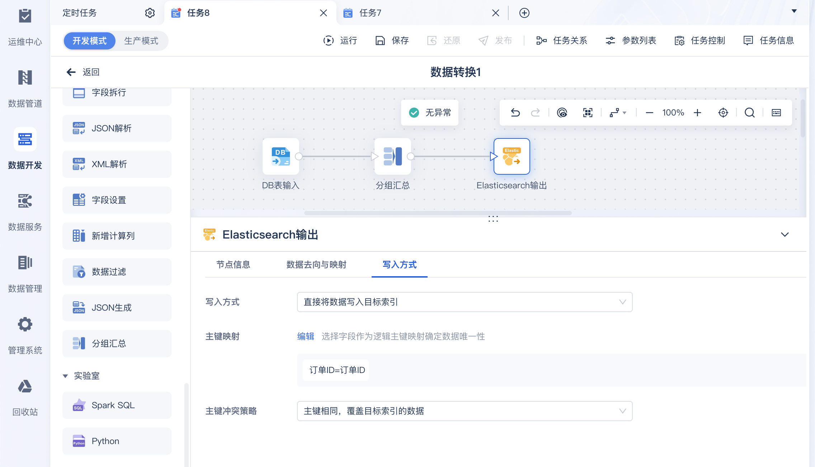Screen dimensions: 815x467
Task: Click the search magnifier icon on canvas toolbar
Action: tap(749, 113)
